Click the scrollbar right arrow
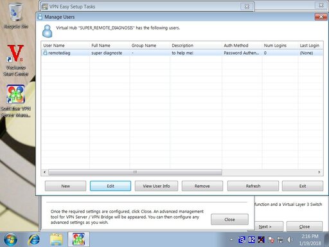Viewport: 329px width, 247px height. coord(319,172)
